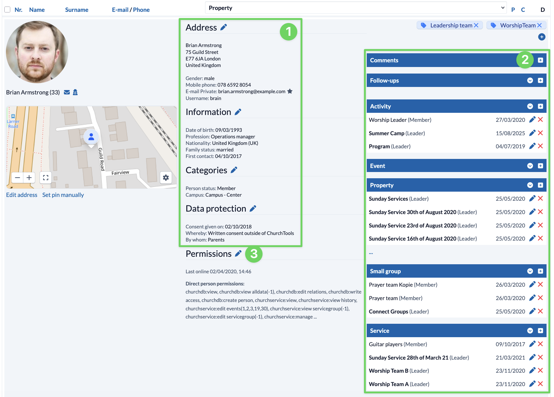Send e-mail to Brian Armstrong envelope icon
The height and width of the screenshot is (397, 554).
tap(67, 92)
